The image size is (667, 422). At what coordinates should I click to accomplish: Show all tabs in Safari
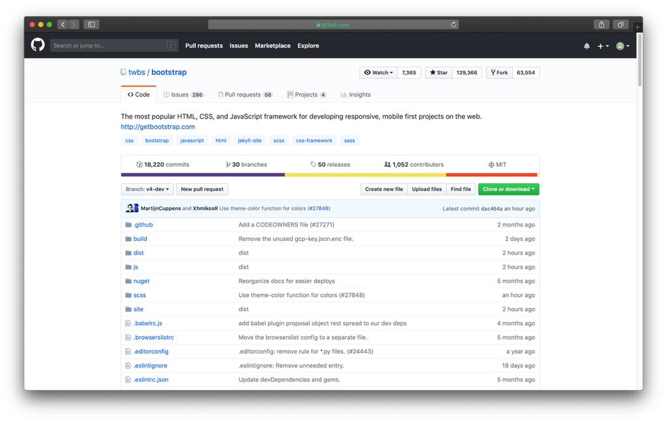pyautogui.click(x=621, y=25)
